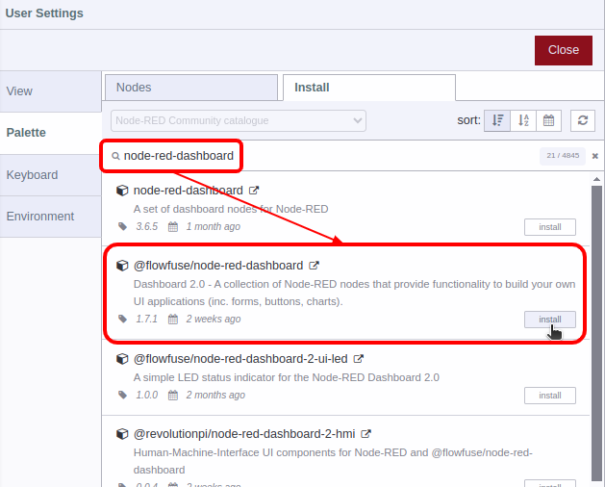Viewport: 605px width, 487px height.
Task: Open external link for @flowfuse/node-red-dashboard
Action: 314,266
